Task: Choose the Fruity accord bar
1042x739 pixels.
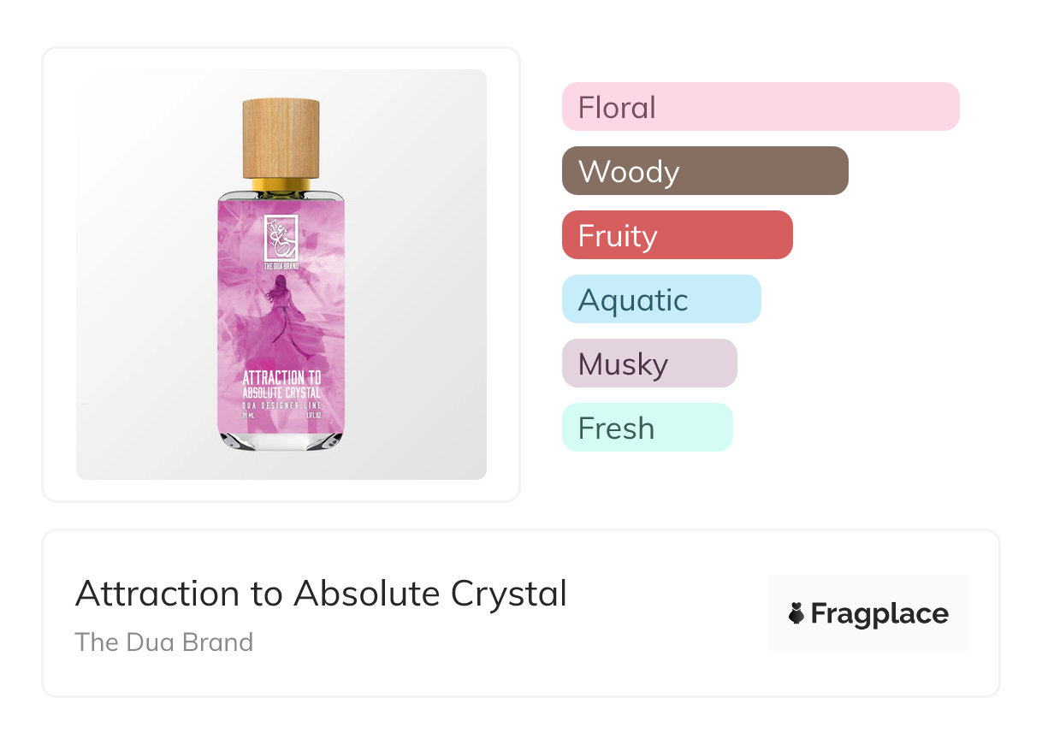Action: coord(677,235)
